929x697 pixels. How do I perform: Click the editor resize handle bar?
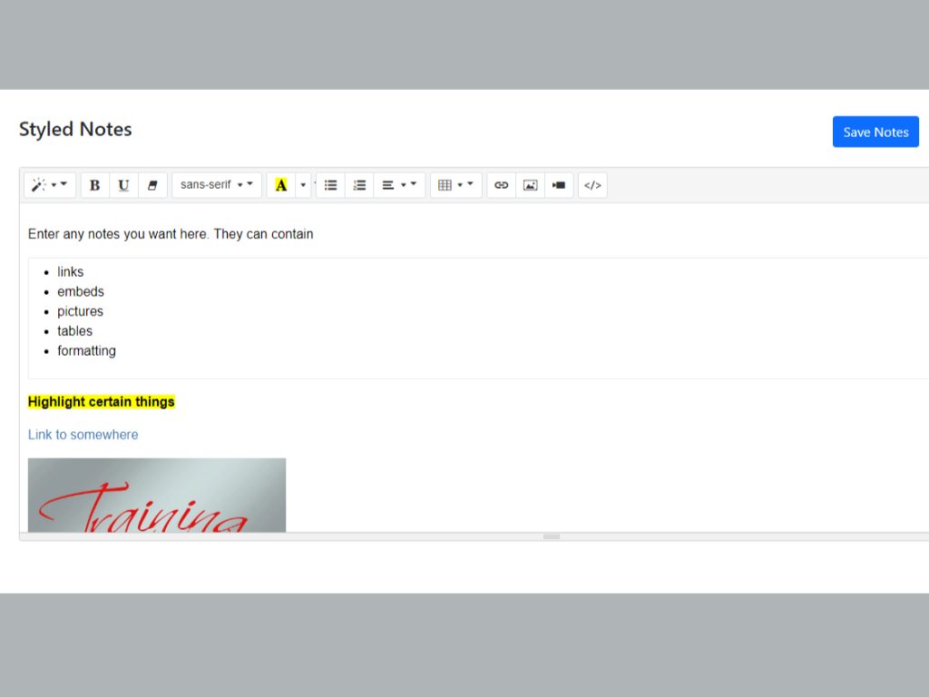tap(552, 536)
